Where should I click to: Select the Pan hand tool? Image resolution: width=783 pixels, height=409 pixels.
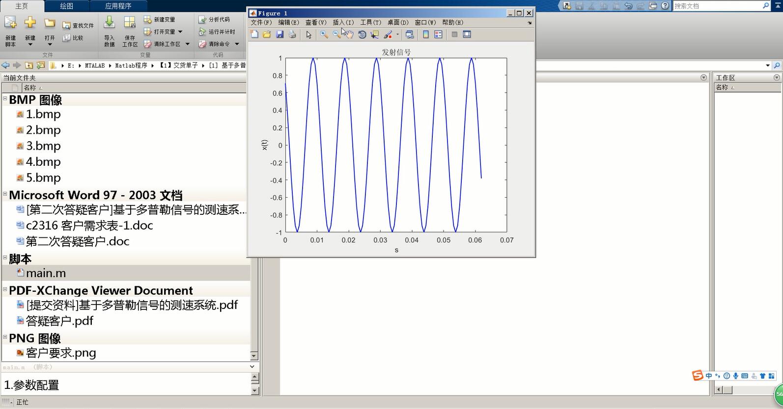(349, 34)
